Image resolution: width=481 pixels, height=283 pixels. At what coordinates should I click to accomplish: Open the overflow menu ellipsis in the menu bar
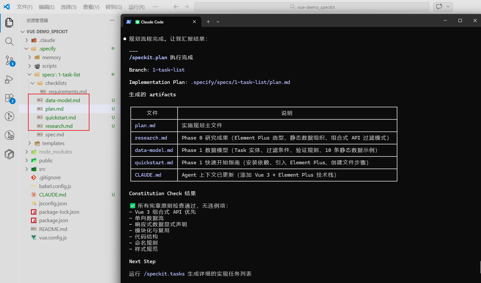click(x=155, y=7)
